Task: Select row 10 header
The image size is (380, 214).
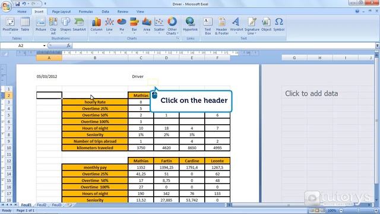Action: tap(9, 148)
